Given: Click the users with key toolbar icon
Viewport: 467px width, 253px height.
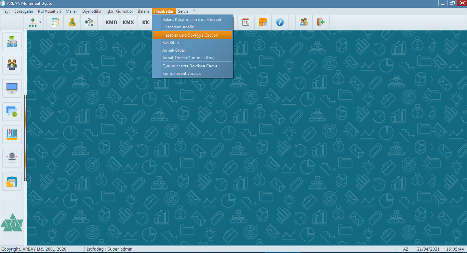Looking at the screenshot, I should pos(304,23).
